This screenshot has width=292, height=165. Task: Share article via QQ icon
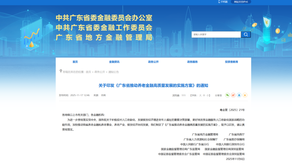point(239,95)
